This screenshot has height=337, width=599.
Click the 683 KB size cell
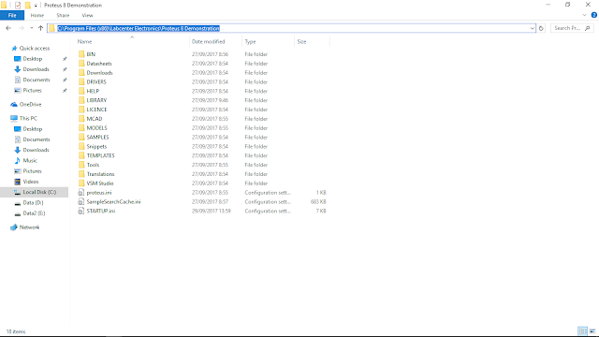point(318,202)
